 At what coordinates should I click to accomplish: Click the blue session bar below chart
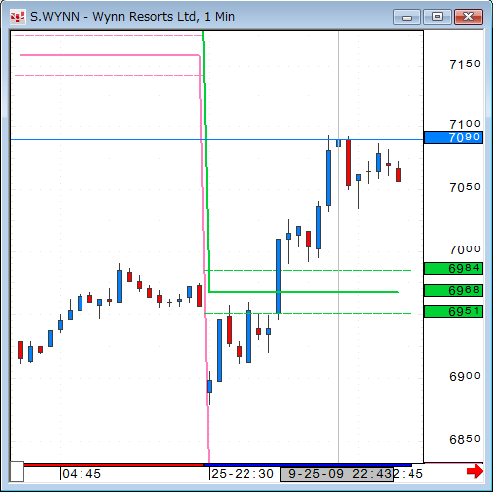(308, 465)
